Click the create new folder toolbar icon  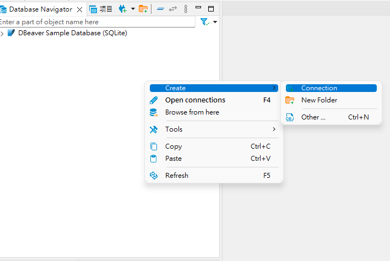pyautogui.click(x=143, y=9)
